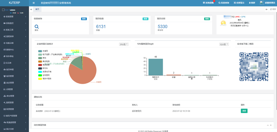Collapse the 待办事项列表 panel with chevron
277x132 pixels.
[x=268, y=125]
